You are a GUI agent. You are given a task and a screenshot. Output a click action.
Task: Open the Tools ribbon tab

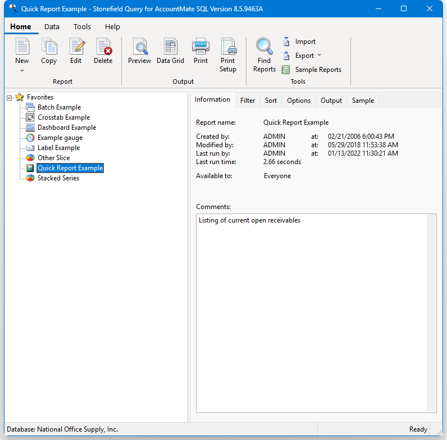[x=82, y=27]
